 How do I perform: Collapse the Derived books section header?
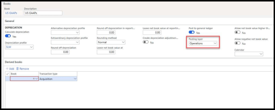13,62
